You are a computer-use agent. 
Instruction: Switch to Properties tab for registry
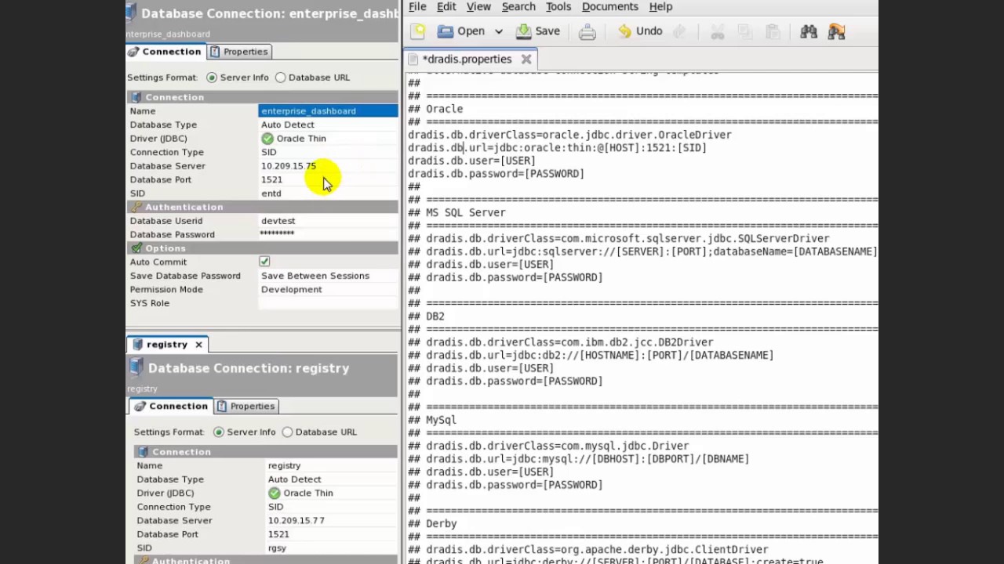click(246, 406)
